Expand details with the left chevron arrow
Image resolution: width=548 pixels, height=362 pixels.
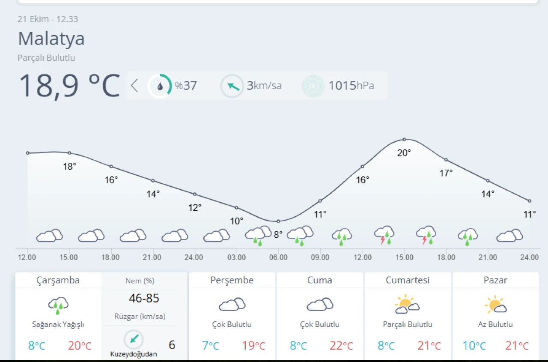134,86
